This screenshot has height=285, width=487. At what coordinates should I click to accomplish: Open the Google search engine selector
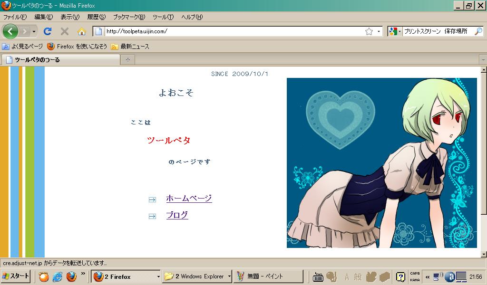click(x=395, y=31)
